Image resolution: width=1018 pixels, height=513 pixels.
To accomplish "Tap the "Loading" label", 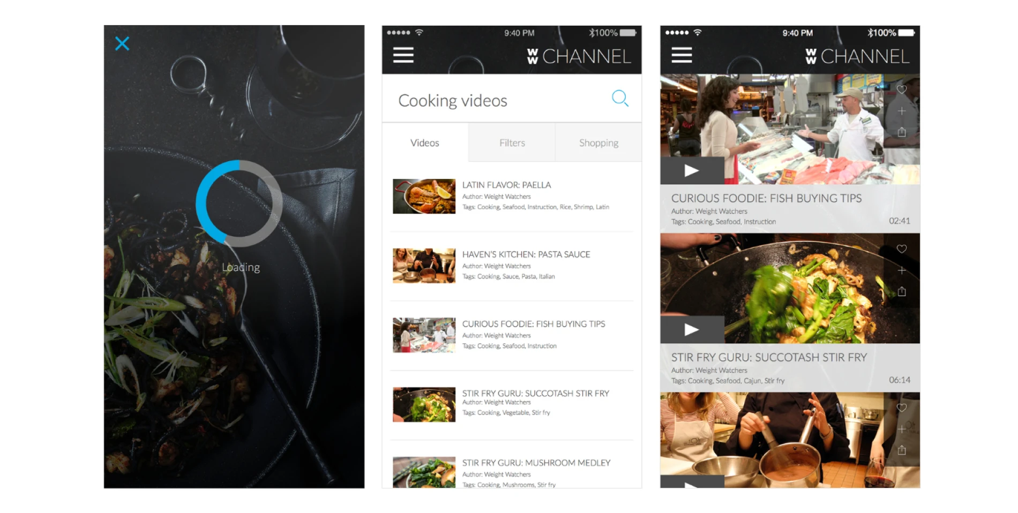I will coord(241,267).
